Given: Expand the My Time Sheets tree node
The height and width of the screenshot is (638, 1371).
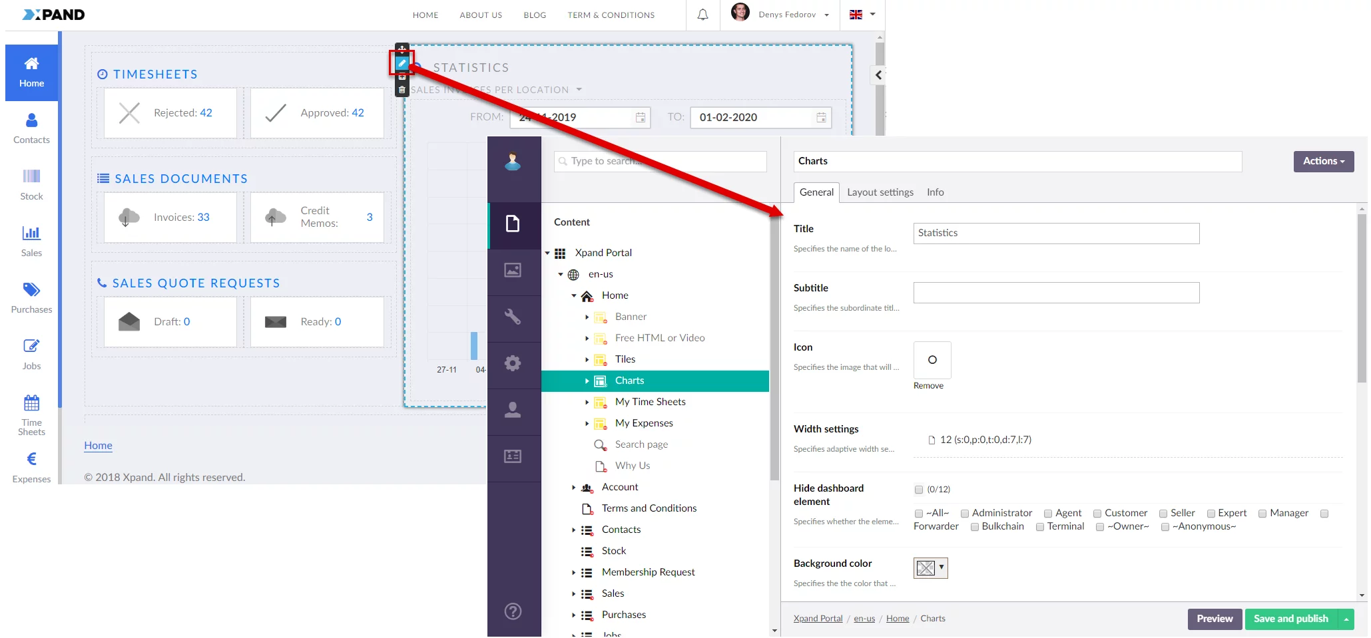Looking at the screenshot, I should pos(587,402).
